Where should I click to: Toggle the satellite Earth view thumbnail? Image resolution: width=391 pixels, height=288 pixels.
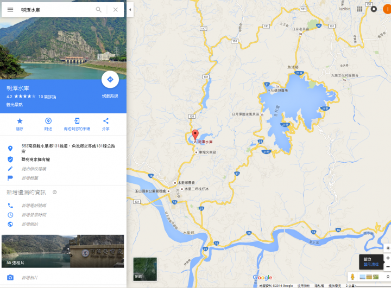(x=145, y=269)
